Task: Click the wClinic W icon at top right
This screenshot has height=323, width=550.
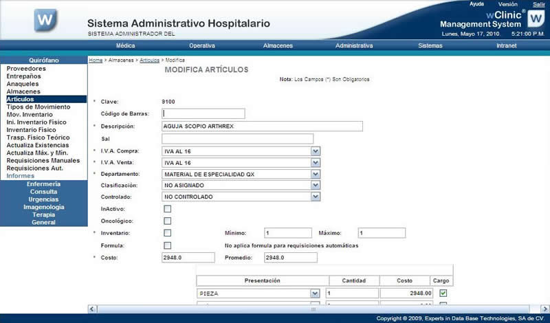Action: pyautogui.click(x=536, y=19)
